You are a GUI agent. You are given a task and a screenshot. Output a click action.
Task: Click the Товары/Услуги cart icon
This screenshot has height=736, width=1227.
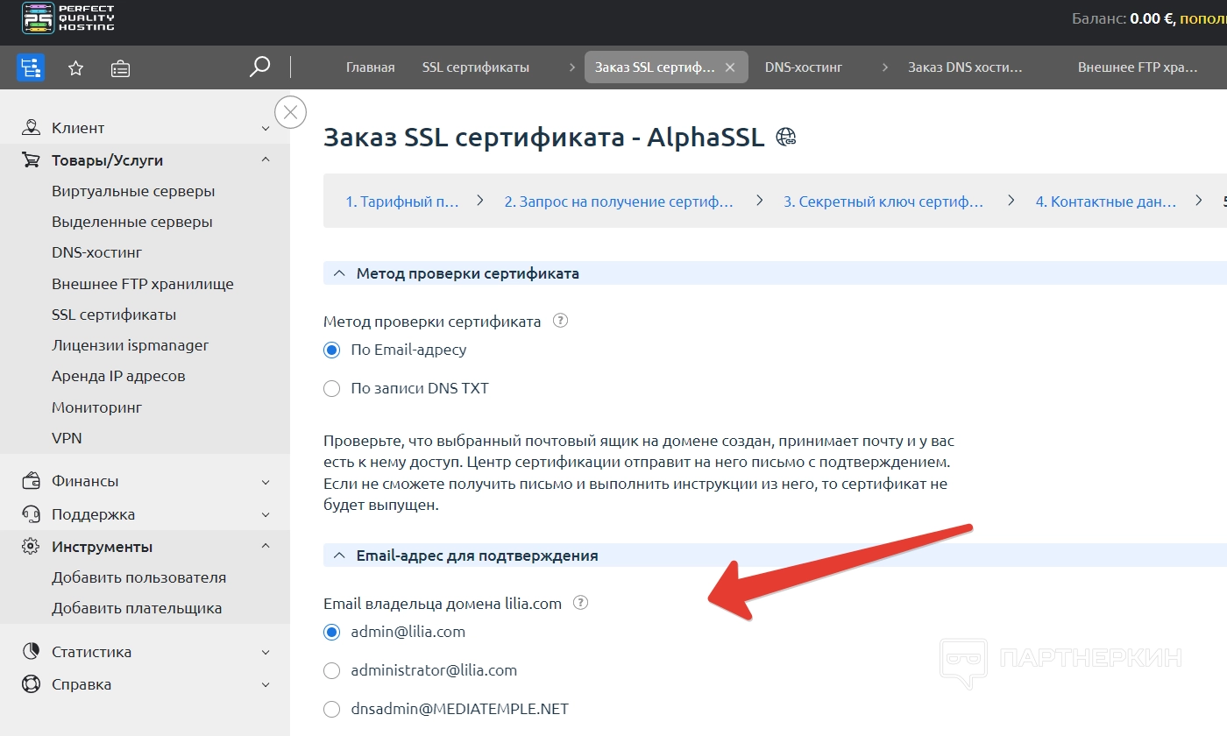[x=31, y=160]
